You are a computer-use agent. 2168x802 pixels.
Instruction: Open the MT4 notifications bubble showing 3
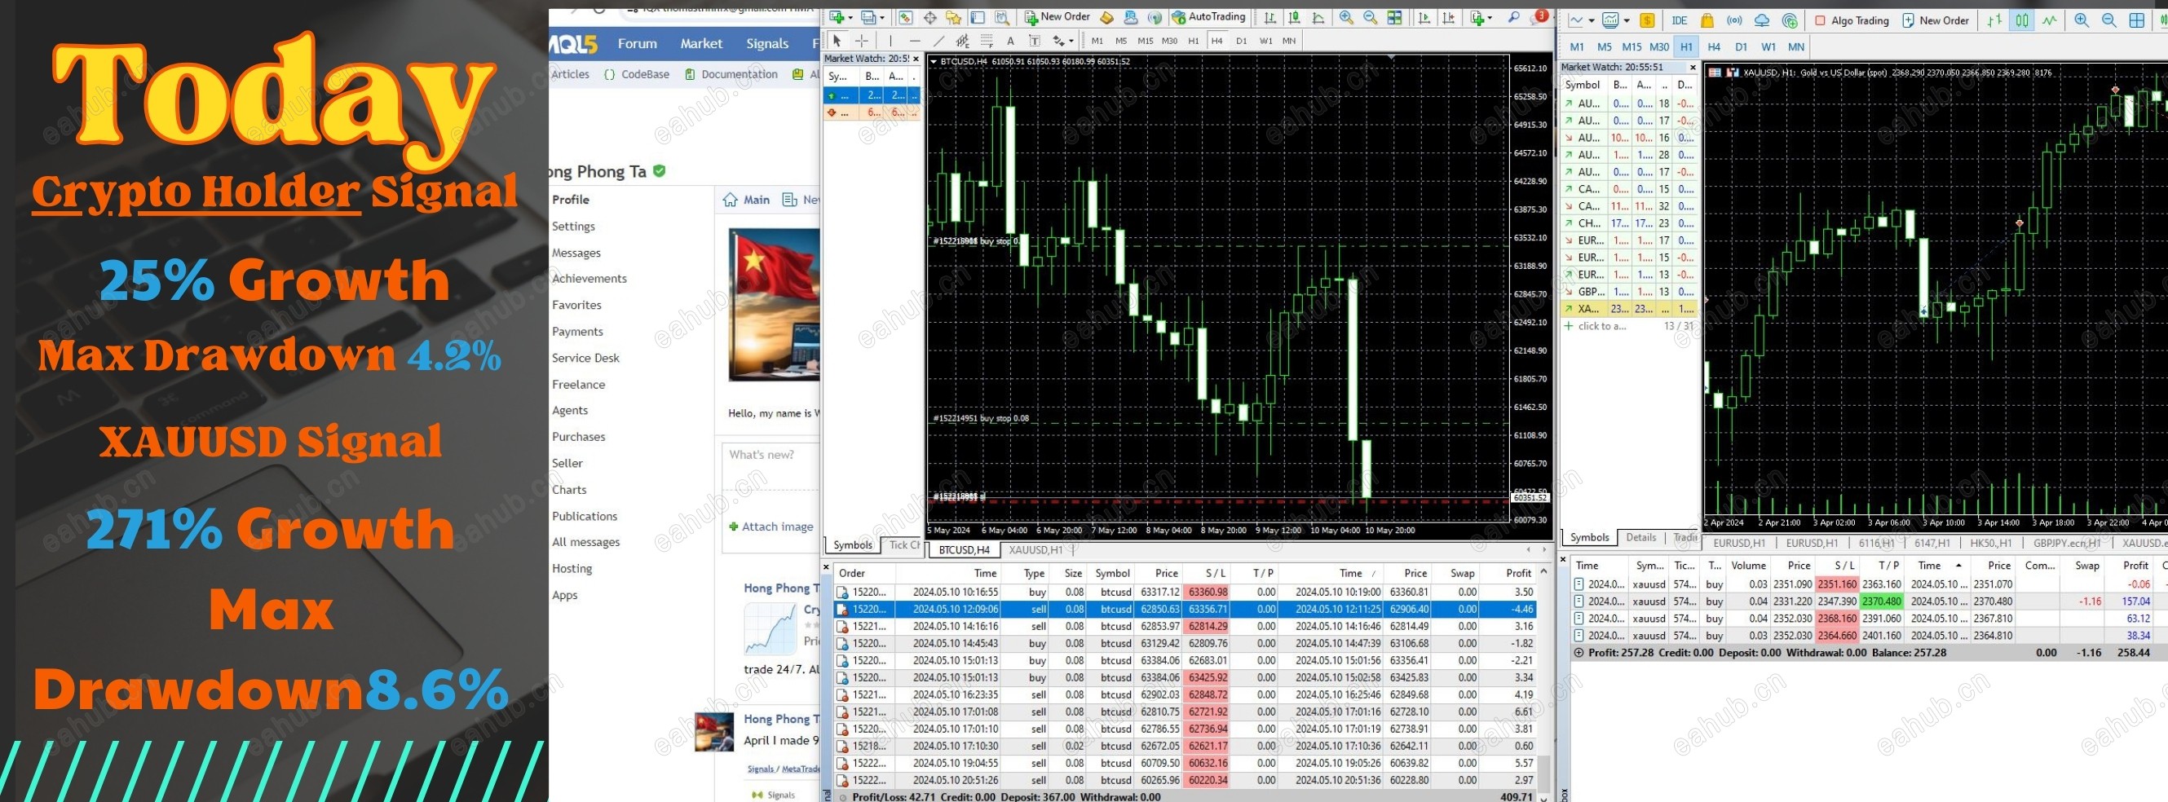click(1541, 16)
